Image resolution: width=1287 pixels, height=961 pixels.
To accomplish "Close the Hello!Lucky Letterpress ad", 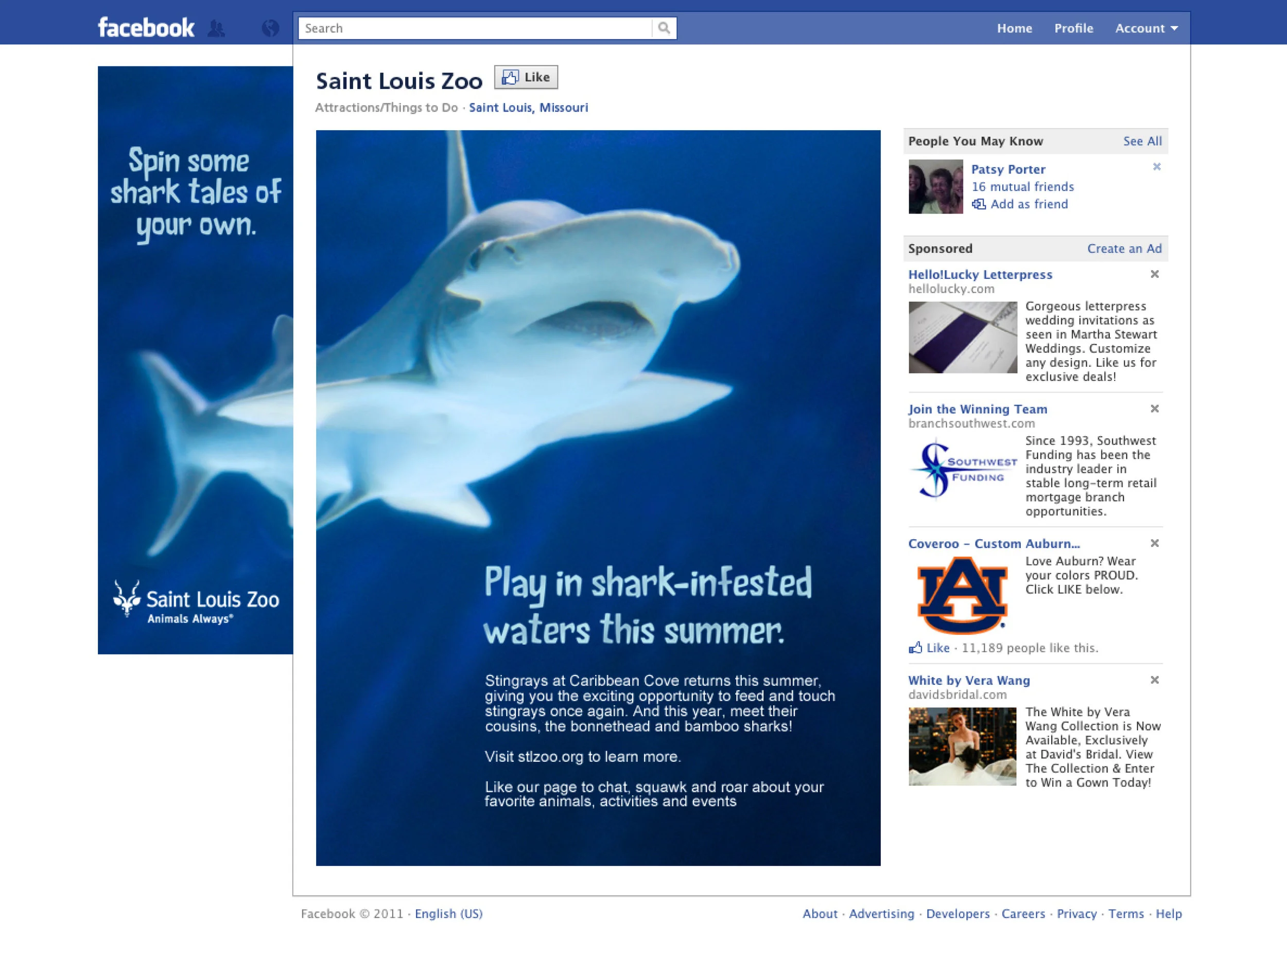I will point(1154,274).
